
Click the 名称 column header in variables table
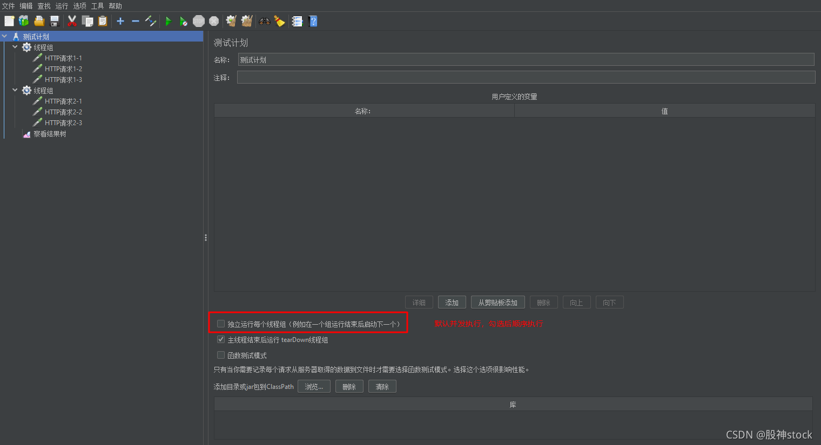pos(364,111)
